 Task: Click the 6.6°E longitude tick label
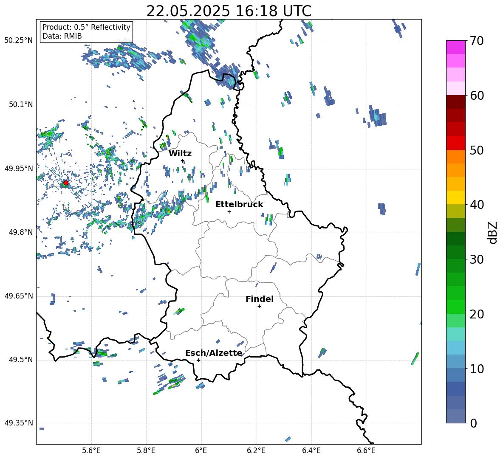pyautogui.click(x=366, y=451)
